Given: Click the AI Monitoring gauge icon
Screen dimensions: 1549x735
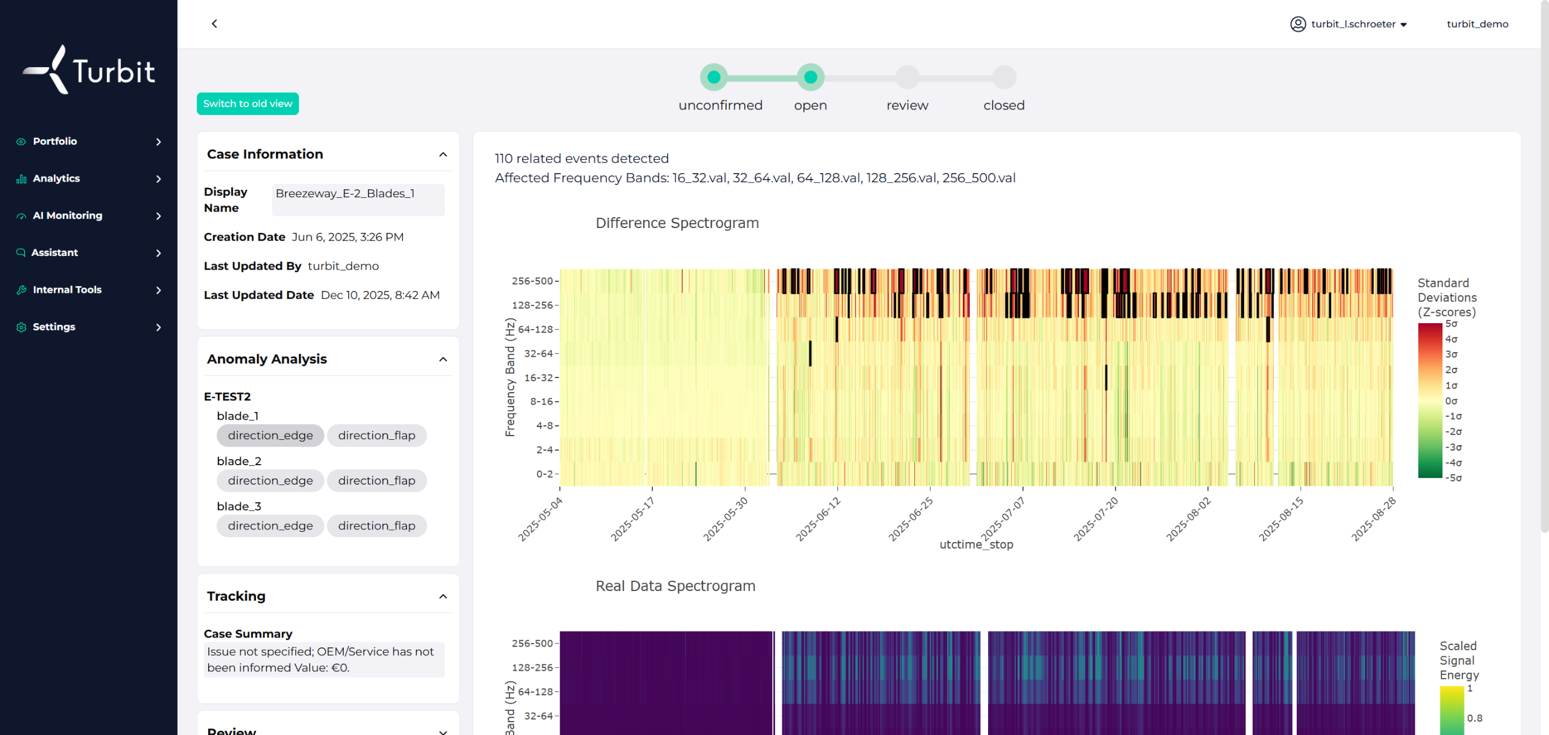Looking at the screenshot, I should 21,216.
